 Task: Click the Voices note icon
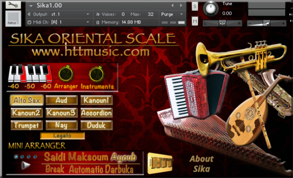98,14
